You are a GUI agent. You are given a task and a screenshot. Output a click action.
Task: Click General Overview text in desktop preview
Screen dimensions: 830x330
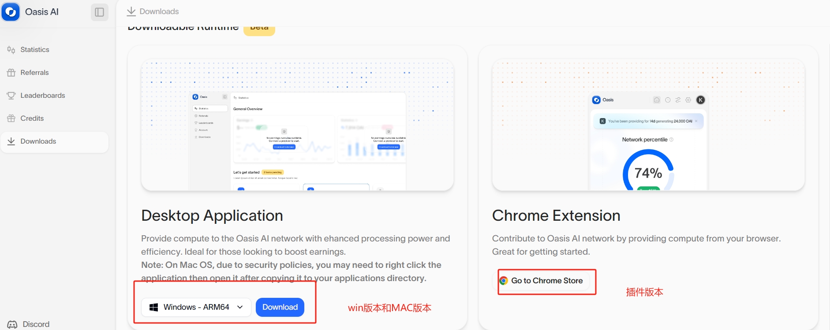[248, 109]
